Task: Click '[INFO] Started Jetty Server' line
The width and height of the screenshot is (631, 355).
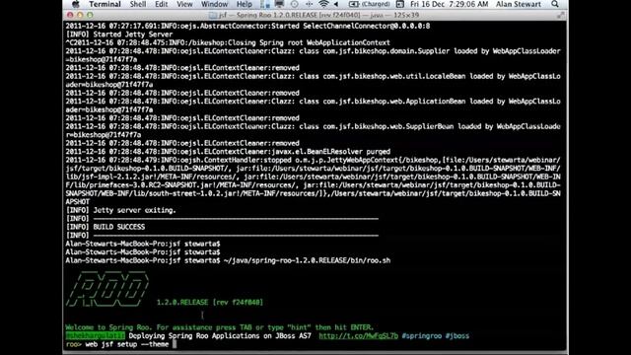Action: [118, 35]
